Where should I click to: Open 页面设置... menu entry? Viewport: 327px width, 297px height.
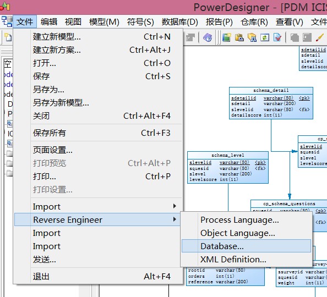point(98,150)
